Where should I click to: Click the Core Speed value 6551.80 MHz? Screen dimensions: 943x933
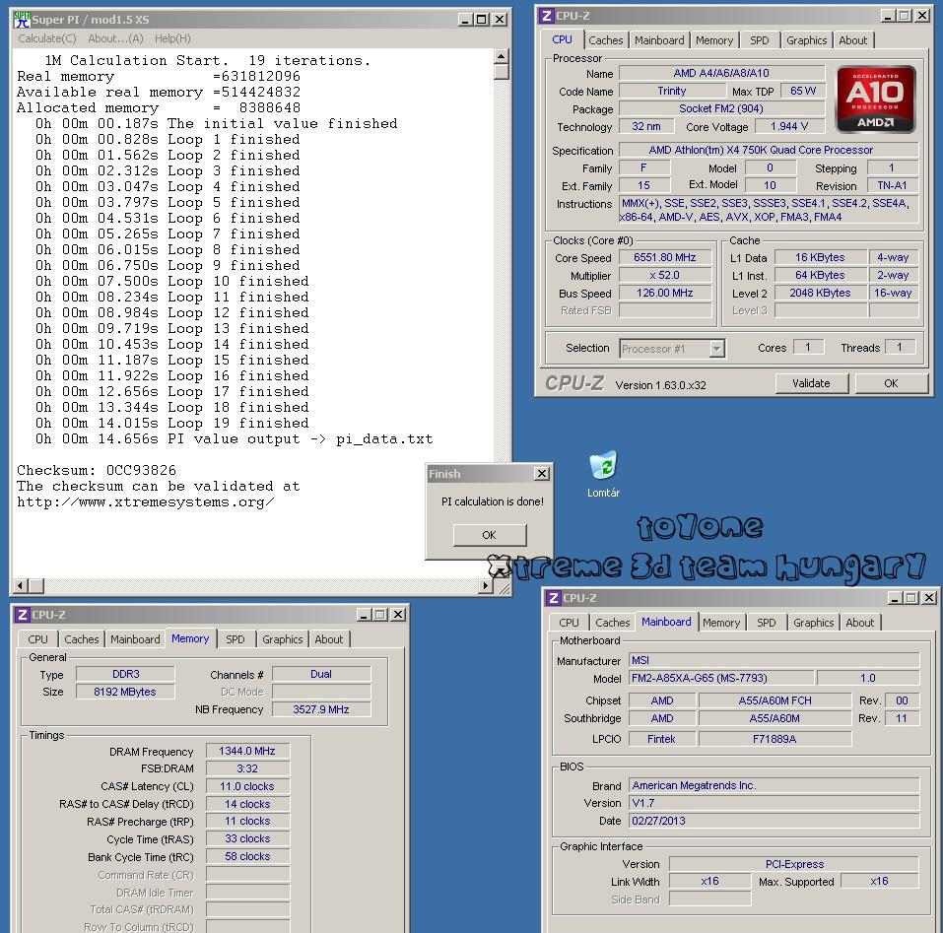(x=664, y=257)
